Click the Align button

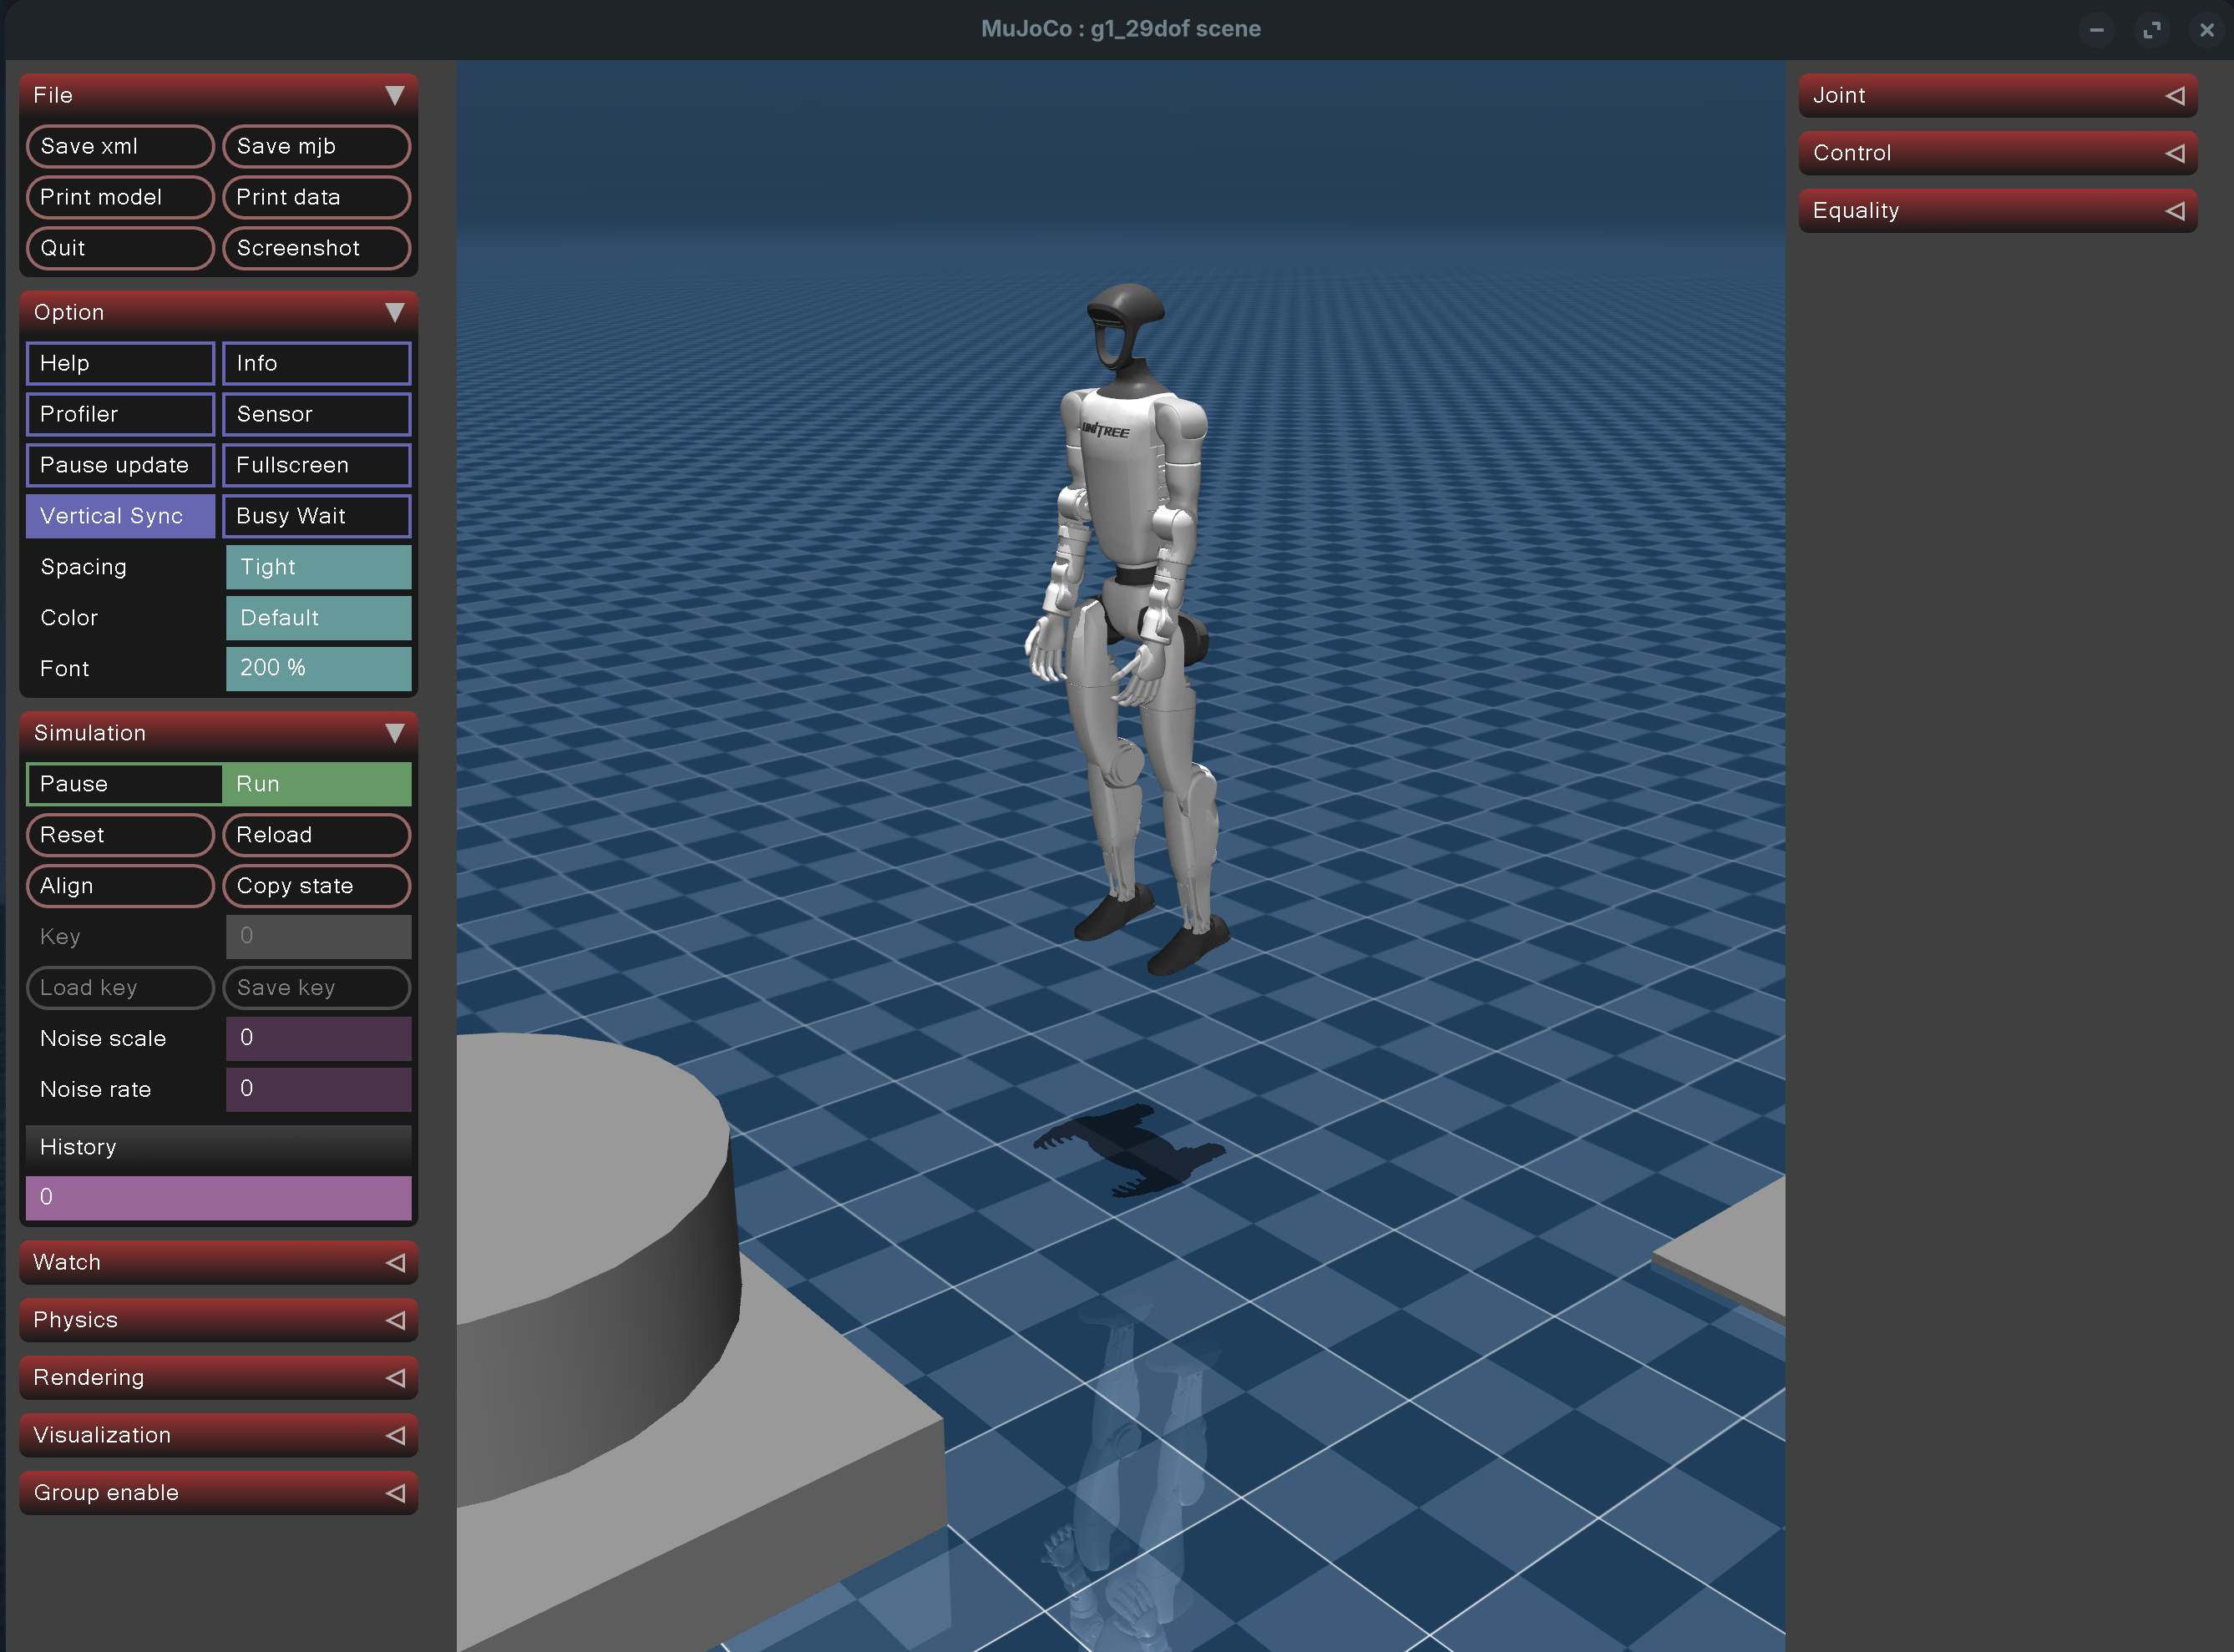(x=120, y=886)
